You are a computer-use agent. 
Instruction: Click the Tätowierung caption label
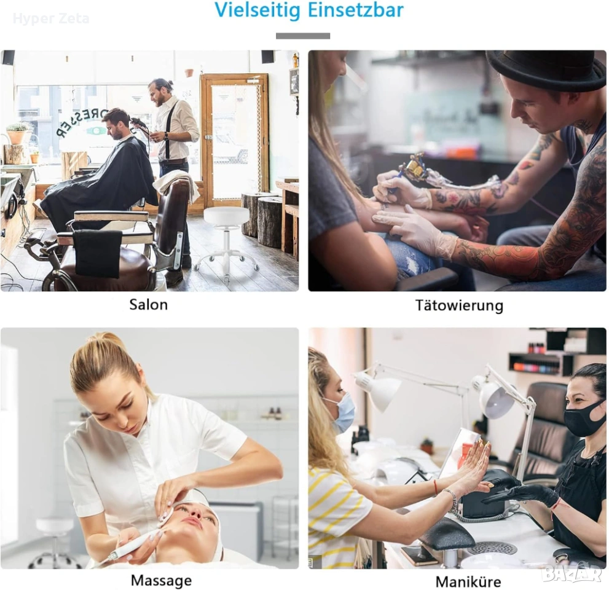pyautogui.click(x=459, y=305)
